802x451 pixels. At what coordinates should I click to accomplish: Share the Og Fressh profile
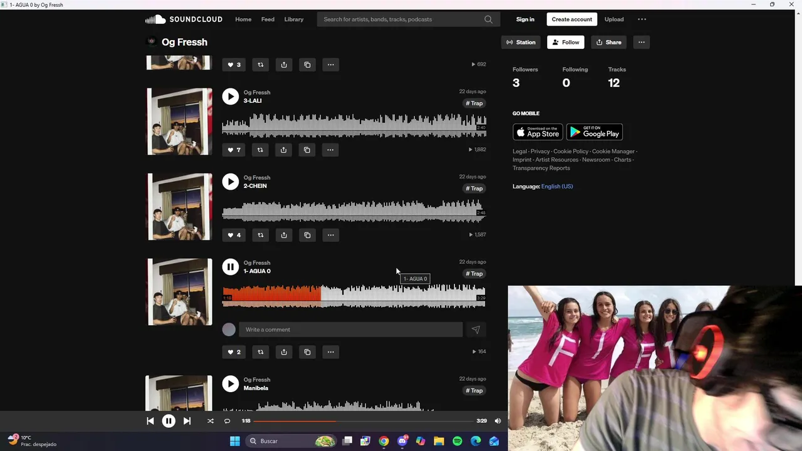tap(608, 42)
